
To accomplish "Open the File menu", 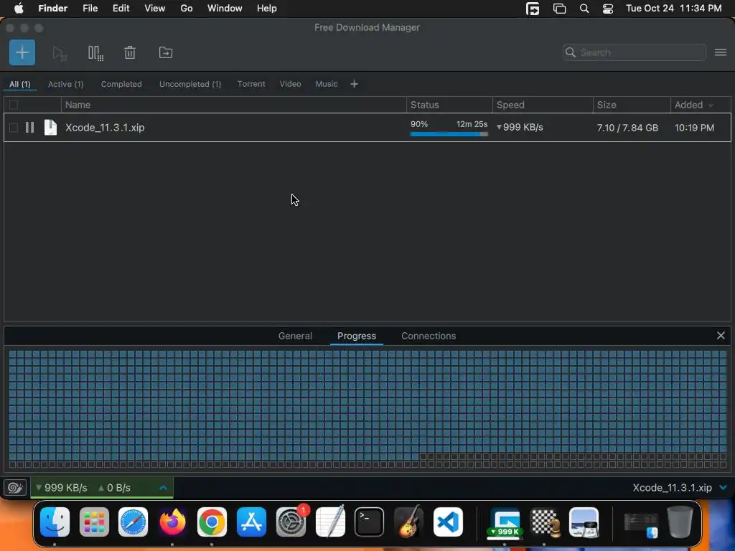I will (x=90, y=9).
